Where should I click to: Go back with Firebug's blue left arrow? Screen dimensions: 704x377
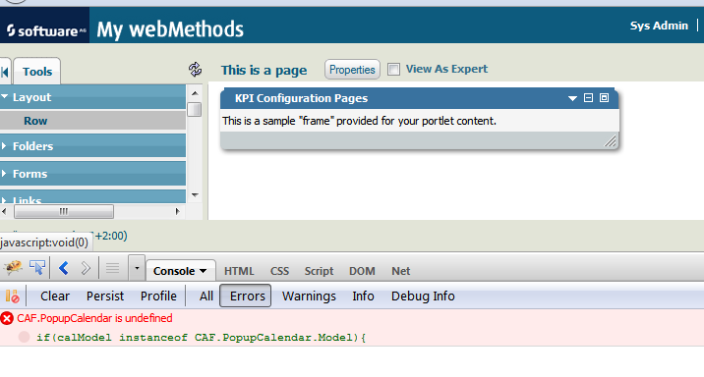[x=64, y=269]
